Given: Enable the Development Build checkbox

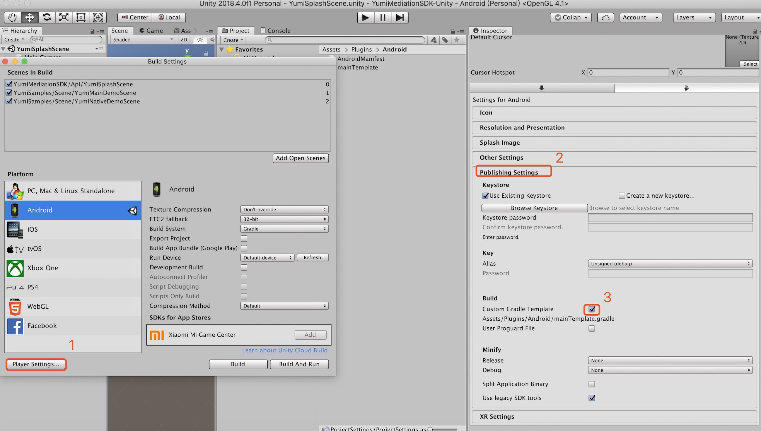Looking at the screenshot, I should click(244, 267).
